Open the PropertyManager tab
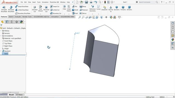 tap(7, 22)
